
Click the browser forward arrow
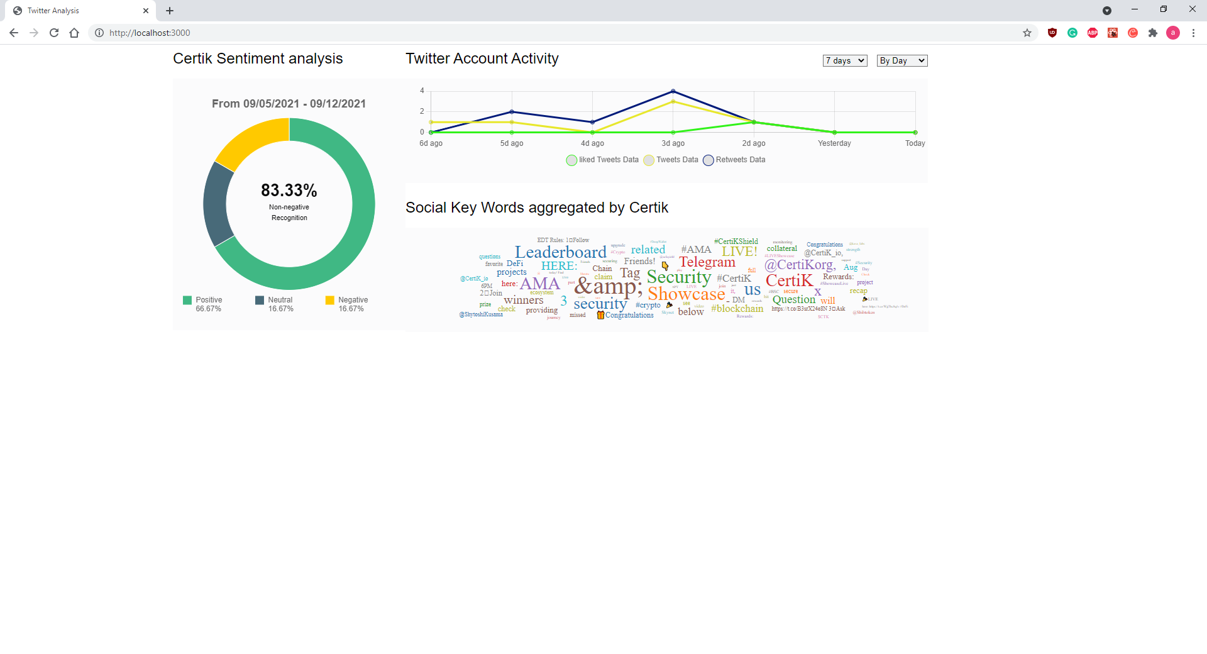tap(34, 33)
